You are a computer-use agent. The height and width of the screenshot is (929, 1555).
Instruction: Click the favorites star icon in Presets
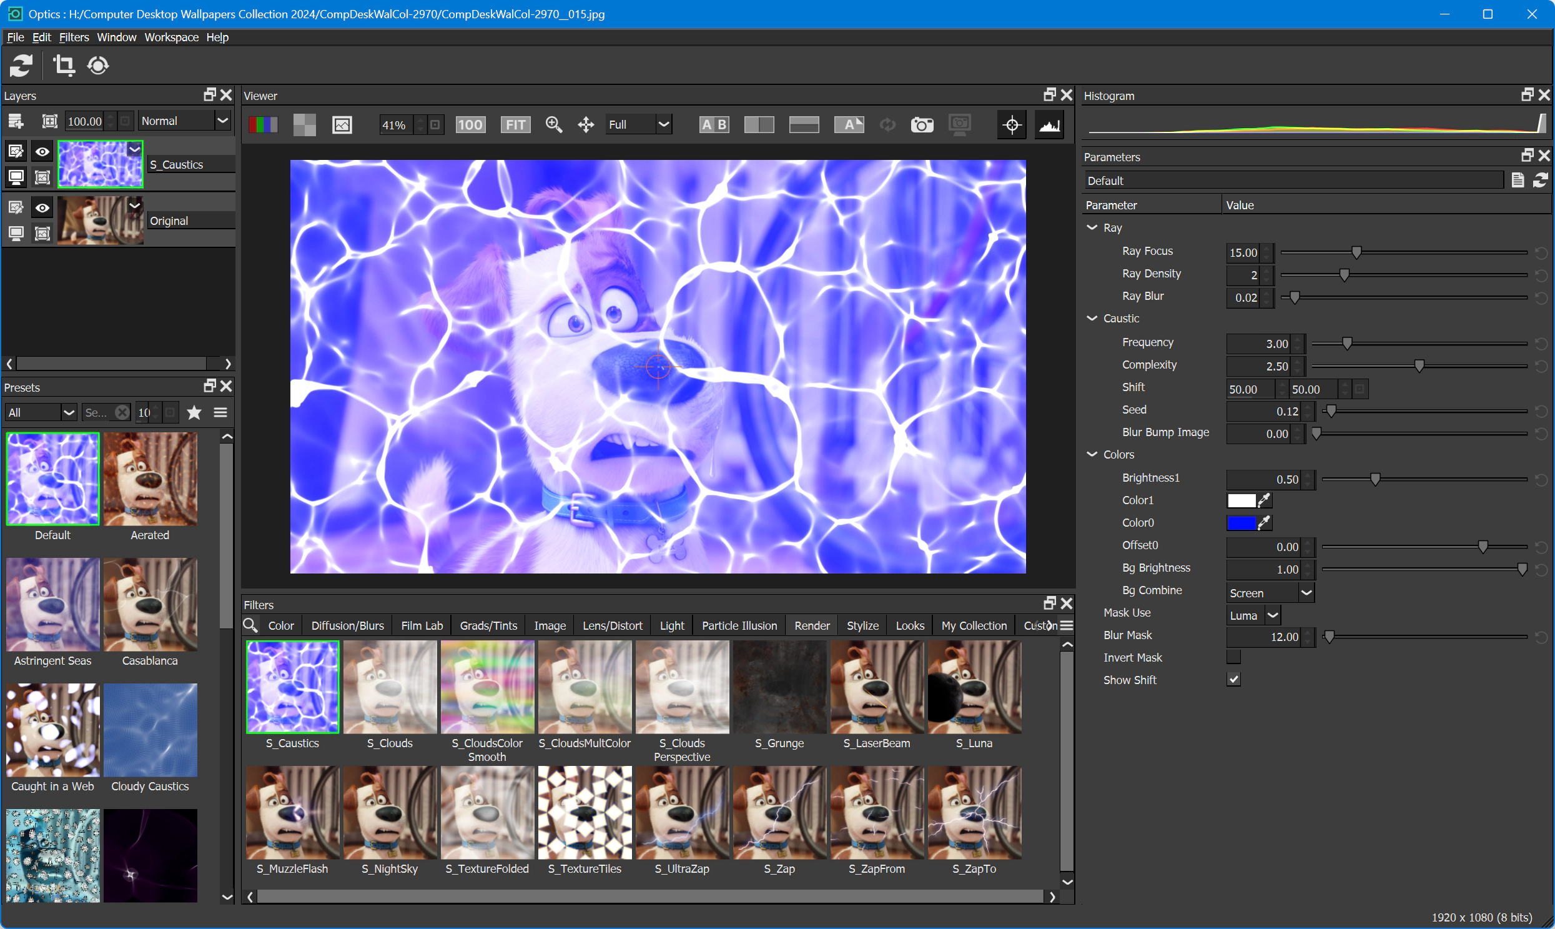point(194,412)
